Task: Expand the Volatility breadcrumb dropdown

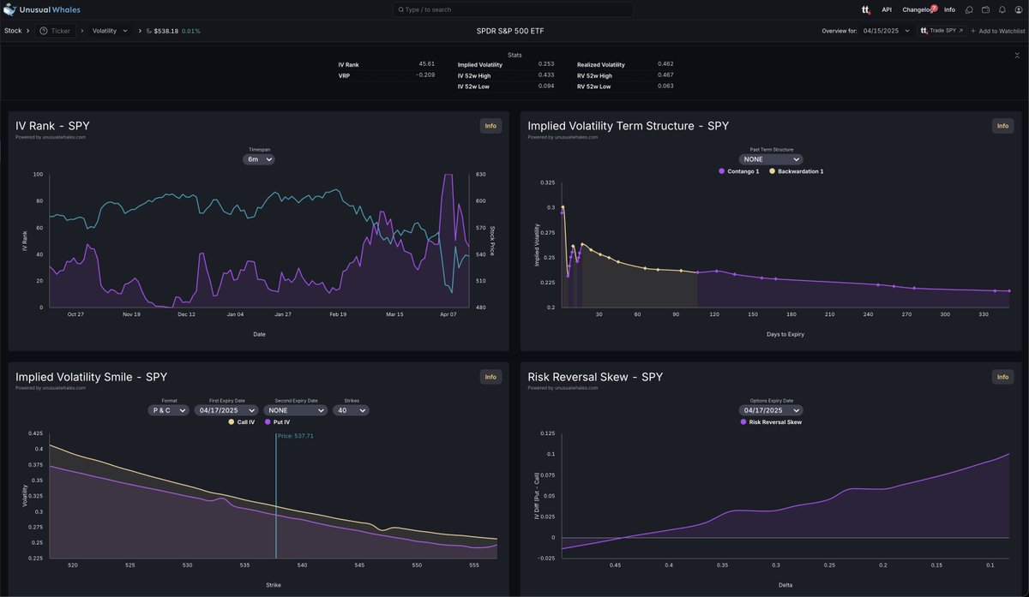Action: 110,31
